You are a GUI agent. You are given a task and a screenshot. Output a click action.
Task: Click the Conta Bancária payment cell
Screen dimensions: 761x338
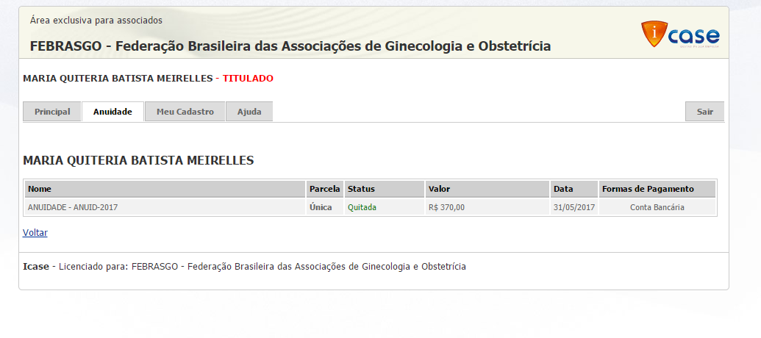[657, 207]
